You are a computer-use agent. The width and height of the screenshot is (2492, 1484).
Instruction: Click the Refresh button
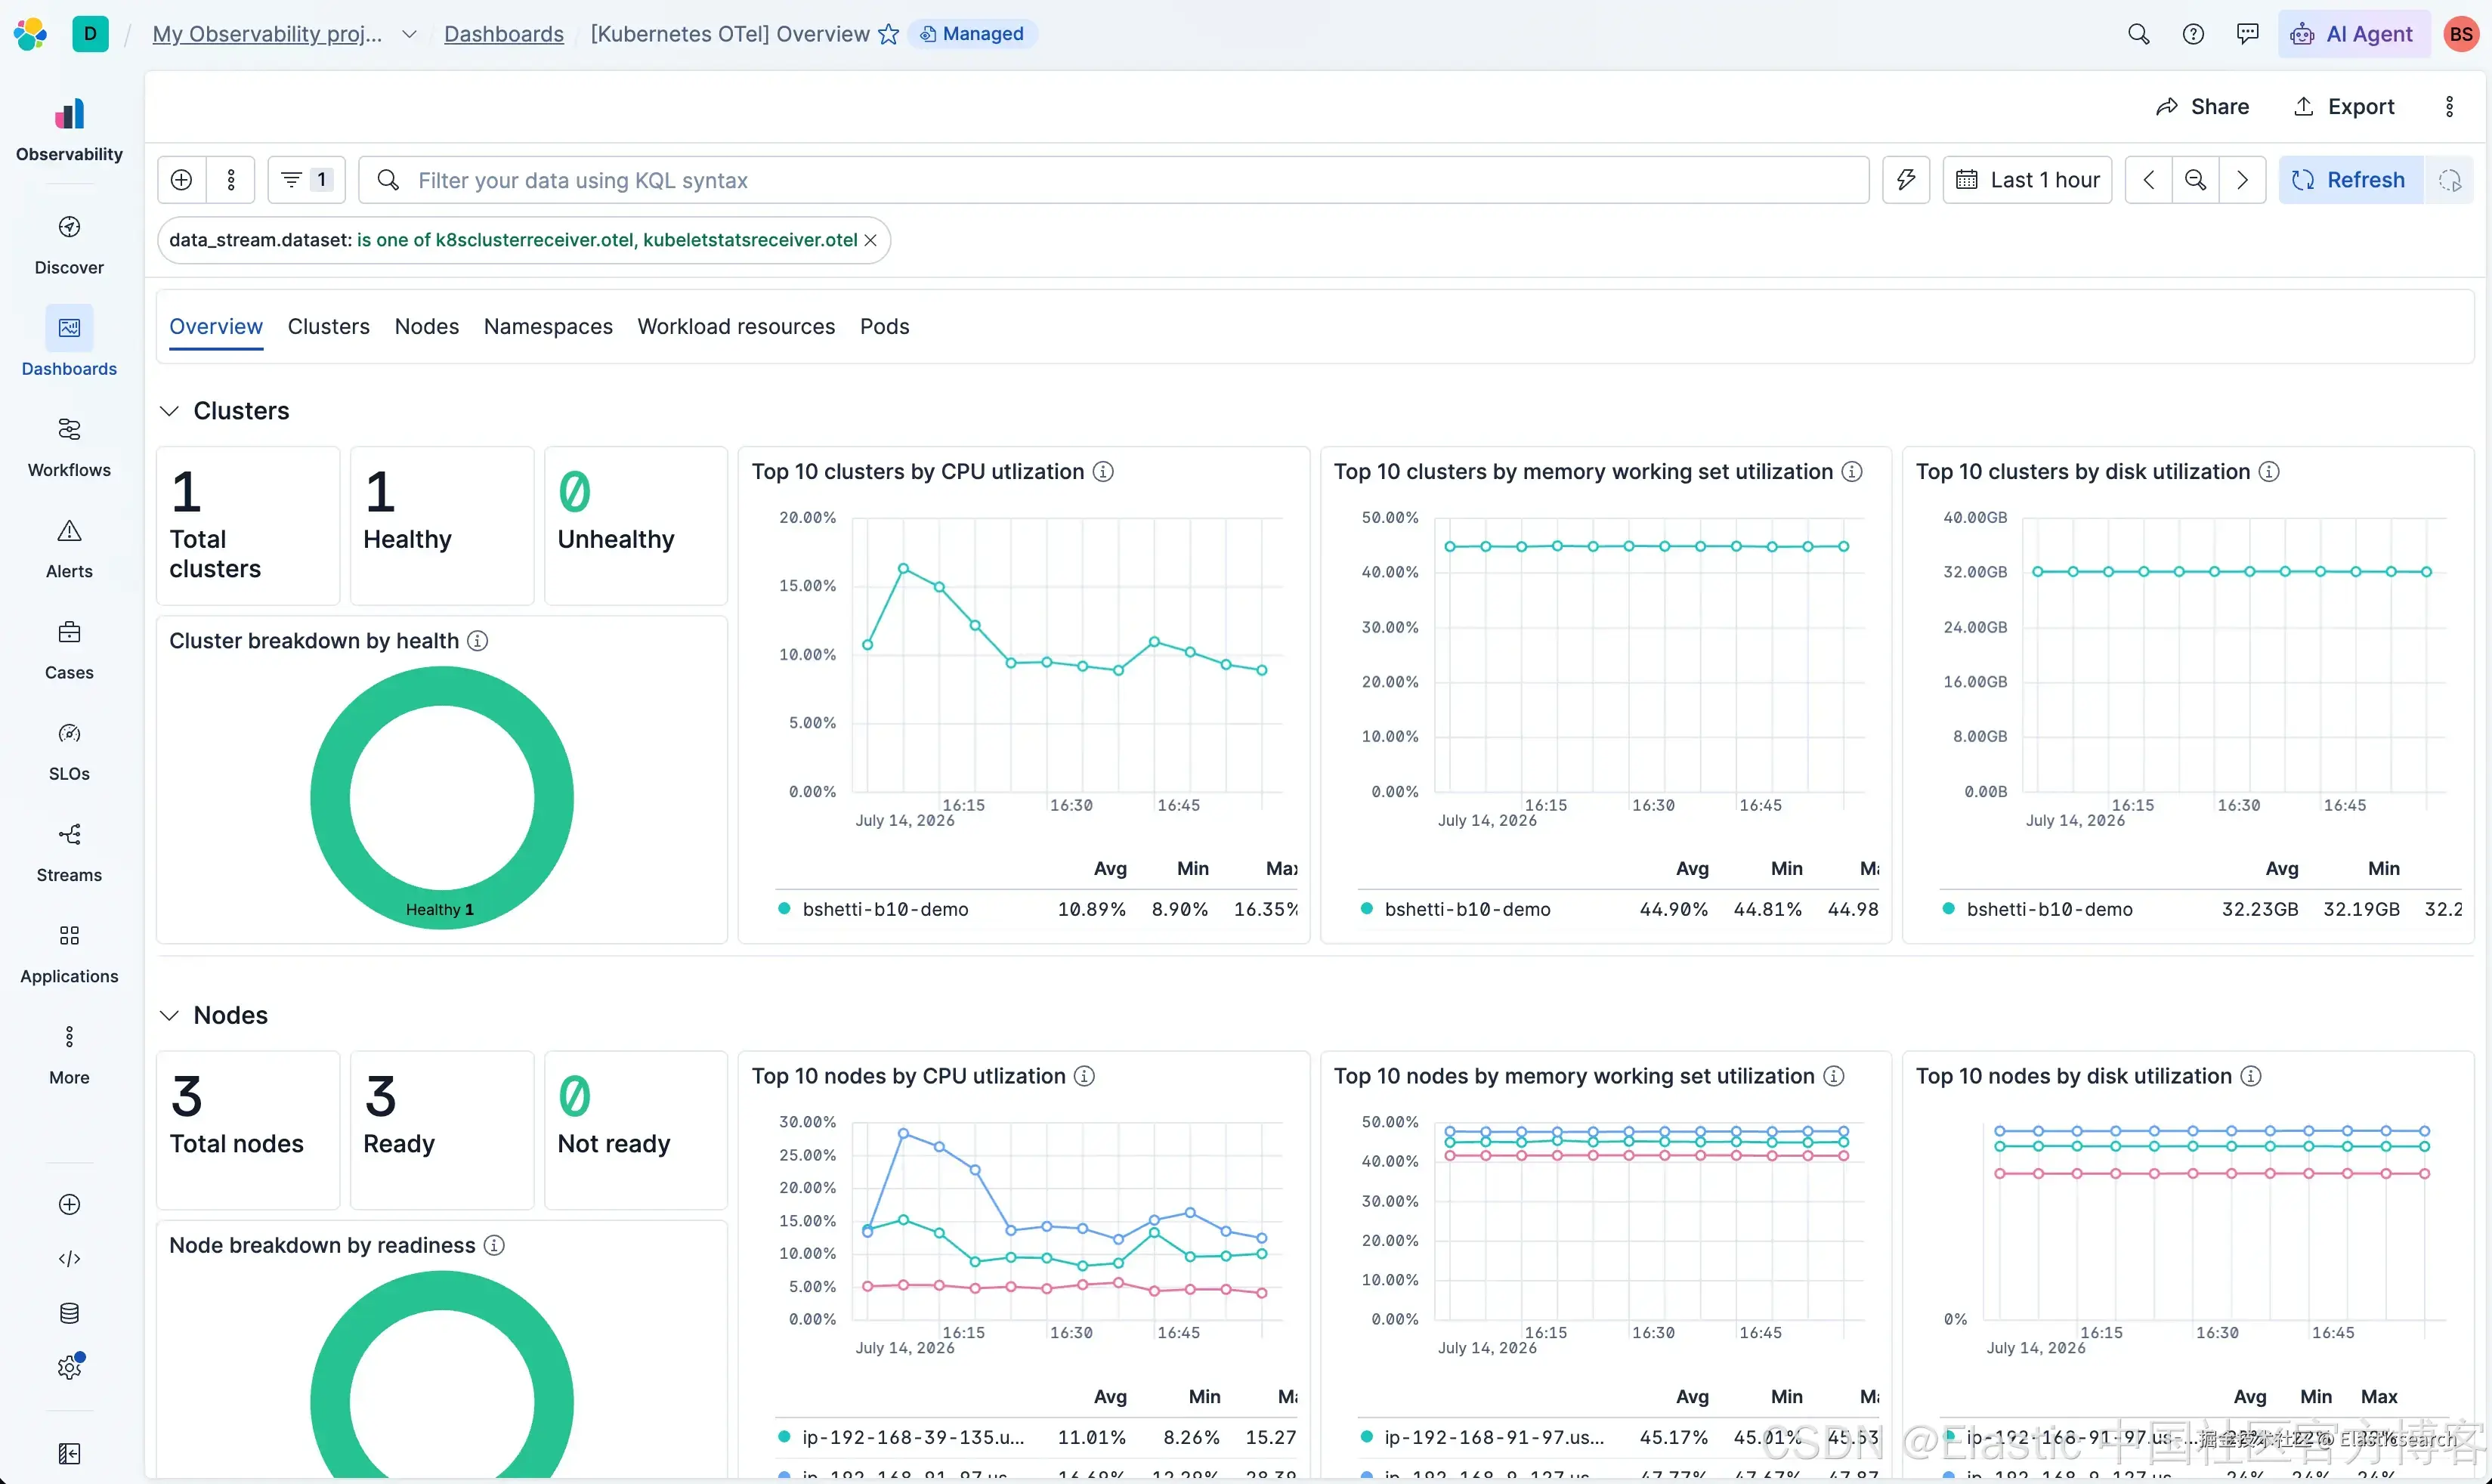[x=2350, y=180]
